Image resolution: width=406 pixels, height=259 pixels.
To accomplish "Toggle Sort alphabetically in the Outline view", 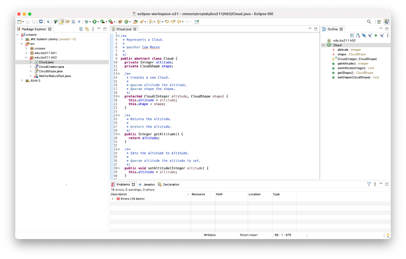I will click(x=358, y=35).
